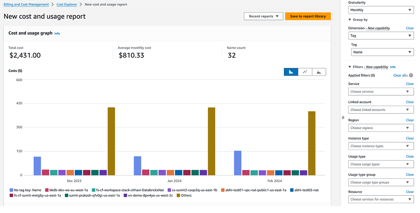This screenshot has height=213, width=420.
Task: Click the panel resize handle icon
Action: click(343, 118)
